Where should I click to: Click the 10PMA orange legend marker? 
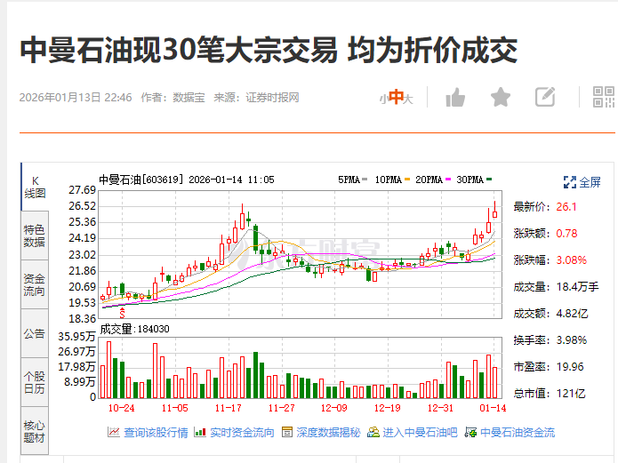pos(407,180)
